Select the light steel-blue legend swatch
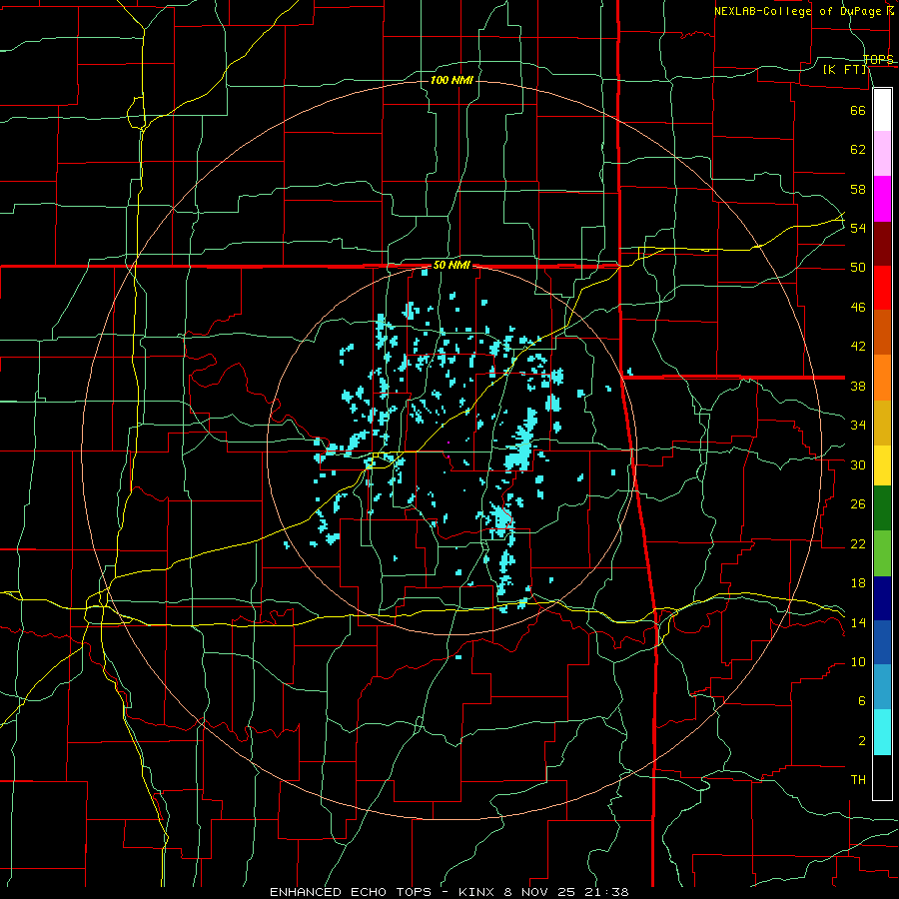Image resolution: width=899 pixels, height=899 pixels. (882, 686)
